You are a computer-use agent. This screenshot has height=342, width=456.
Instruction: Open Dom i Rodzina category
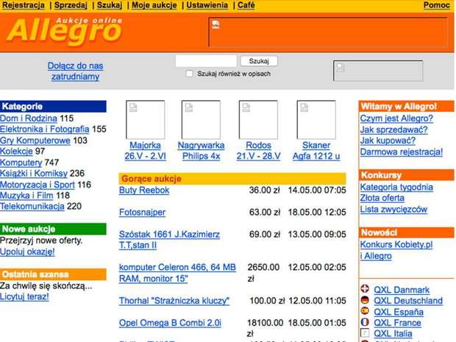tap(29, 118)
